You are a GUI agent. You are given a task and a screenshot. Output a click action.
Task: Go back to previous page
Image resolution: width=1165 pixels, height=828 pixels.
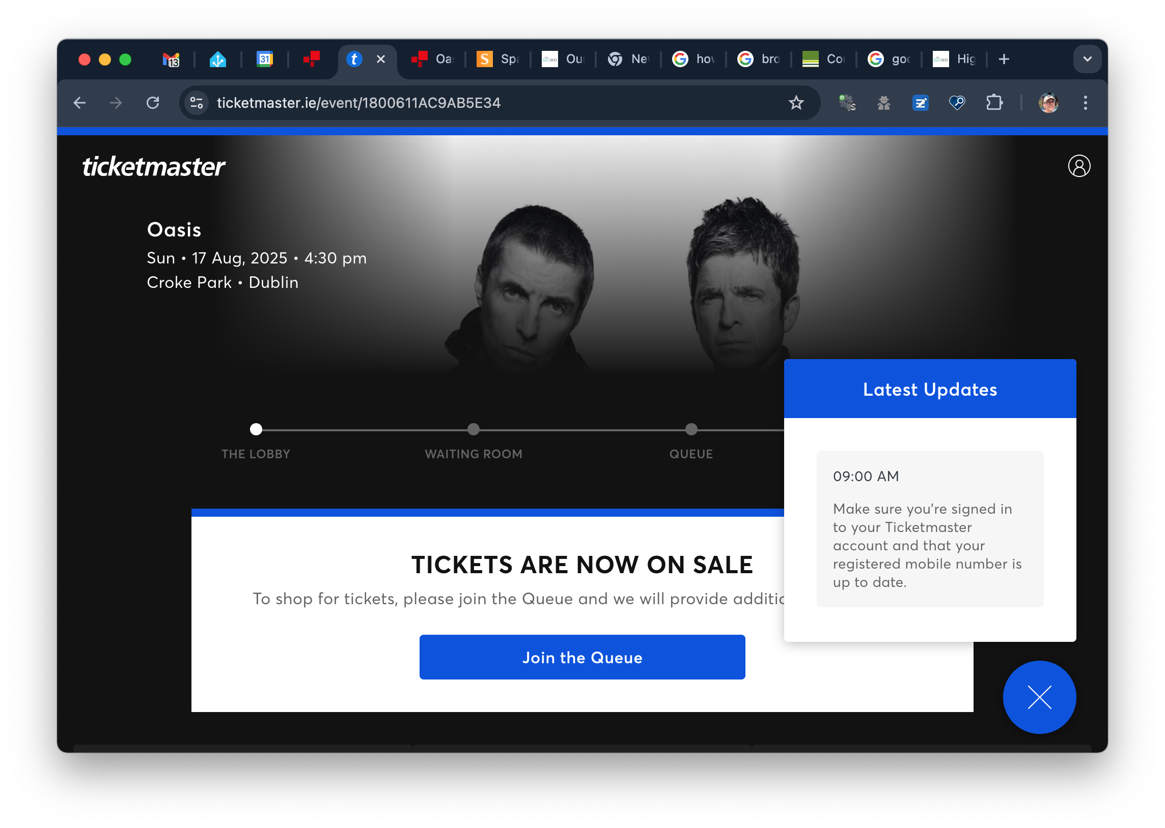[x=80, y=103]
